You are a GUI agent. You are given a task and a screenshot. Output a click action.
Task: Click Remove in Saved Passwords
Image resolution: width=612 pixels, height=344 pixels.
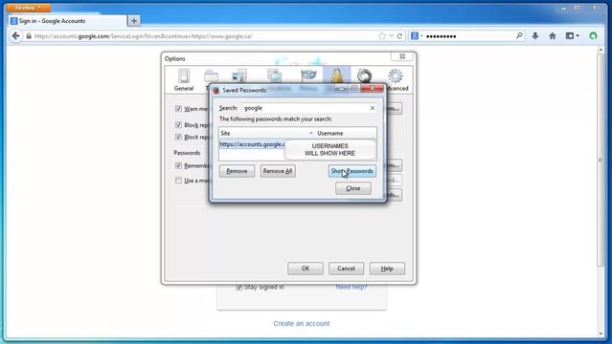point(237,171)
